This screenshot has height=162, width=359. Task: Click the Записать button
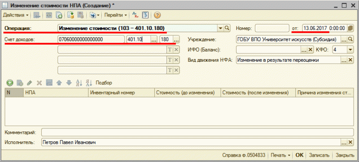click(319, 155)
